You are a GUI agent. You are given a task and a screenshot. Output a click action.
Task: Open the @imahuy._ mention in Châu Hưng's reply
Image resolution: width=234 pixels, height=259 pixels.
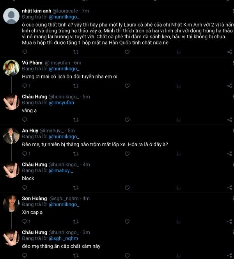(x=61, y=171)
